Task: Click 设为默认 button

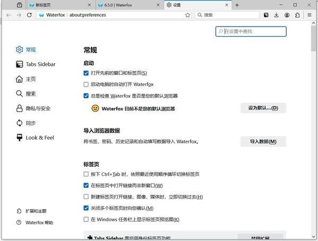Action: coord(263,108)
